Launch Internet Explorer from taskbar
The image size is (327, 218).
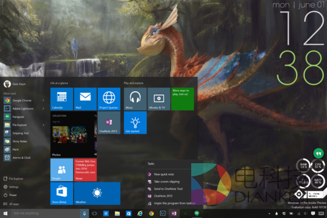coord(140,213)
